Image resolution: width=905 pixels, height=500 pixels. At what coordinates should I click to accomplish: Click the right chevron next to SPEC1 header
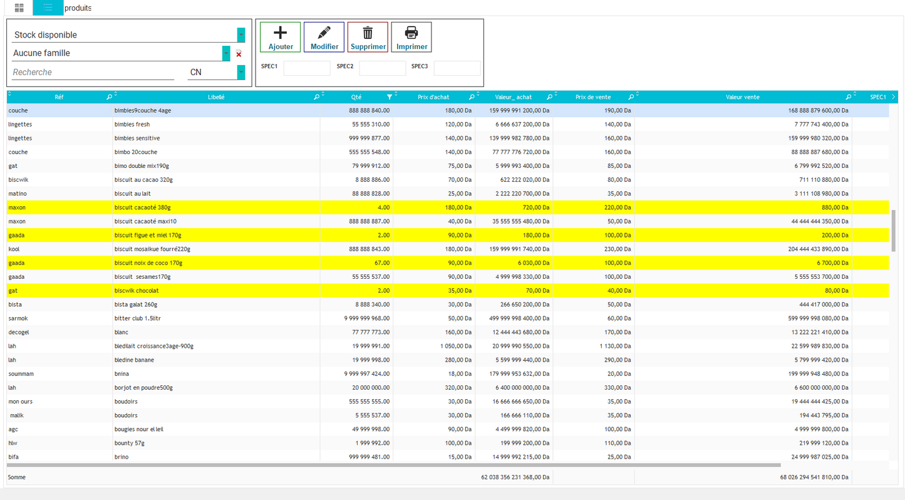[x=893, y=97]
